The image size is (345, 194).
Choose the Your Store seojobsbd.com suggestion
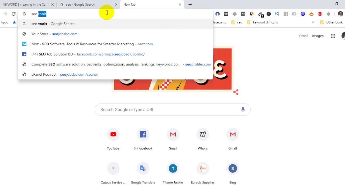pyautogui.click(x=115, y=34)
